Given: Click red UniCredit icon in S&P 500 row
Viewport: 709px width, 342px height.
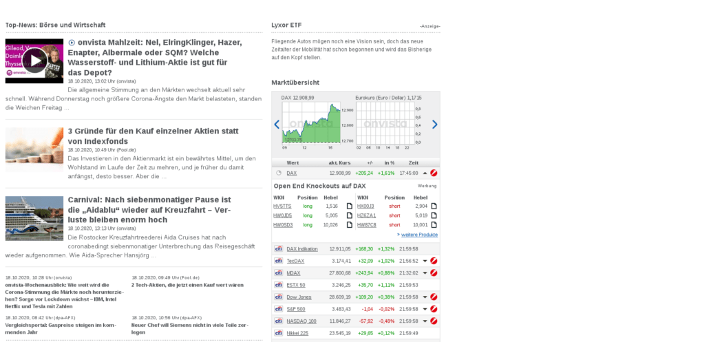Looking at the screenshot, I should pos(434,309).
